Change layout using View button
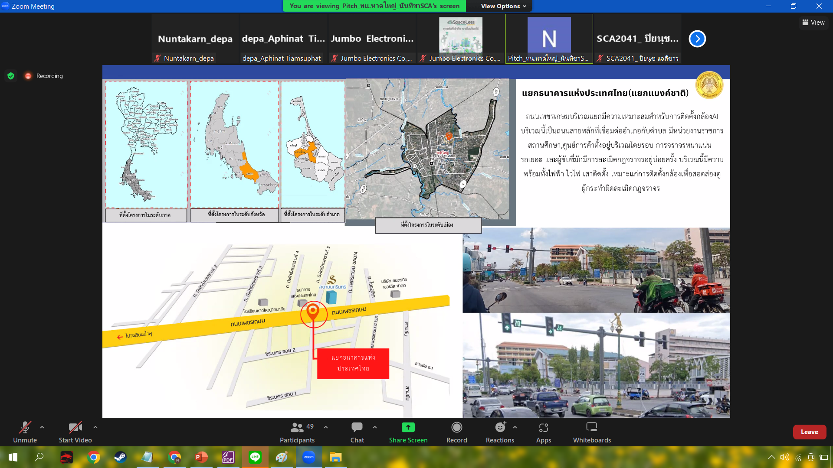 (813, 23)
